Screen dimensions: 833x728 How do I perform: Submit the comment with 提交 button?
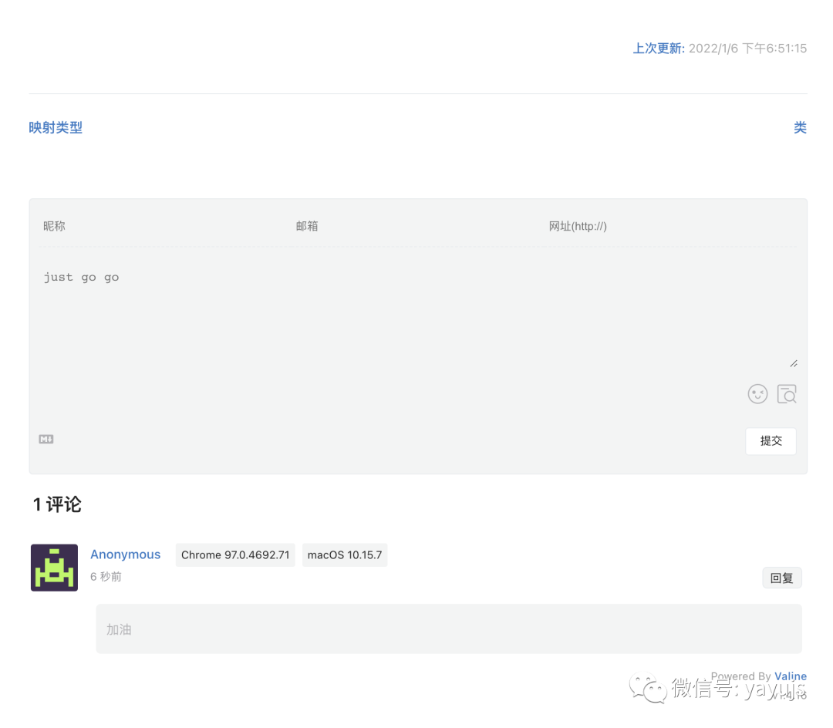point(771,440)
